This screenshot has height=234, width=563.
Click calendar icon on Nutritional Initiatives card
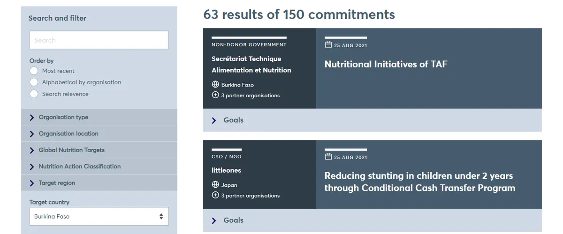click(x=328, y=45)
